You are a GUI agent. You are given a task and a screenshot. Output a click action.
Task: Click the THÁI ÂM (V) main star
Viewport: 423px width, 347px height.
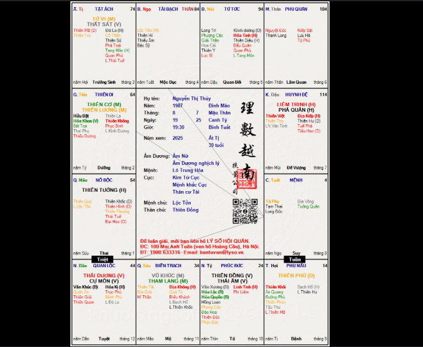point(232,281)
